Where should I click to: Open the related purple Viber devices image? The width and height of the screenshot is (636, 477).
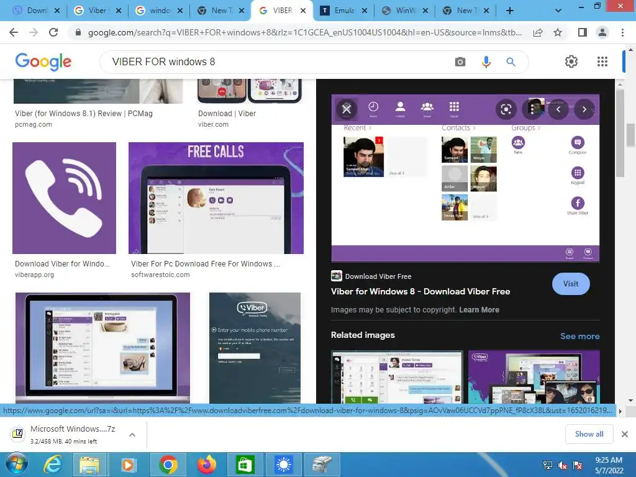pos(534,377)
